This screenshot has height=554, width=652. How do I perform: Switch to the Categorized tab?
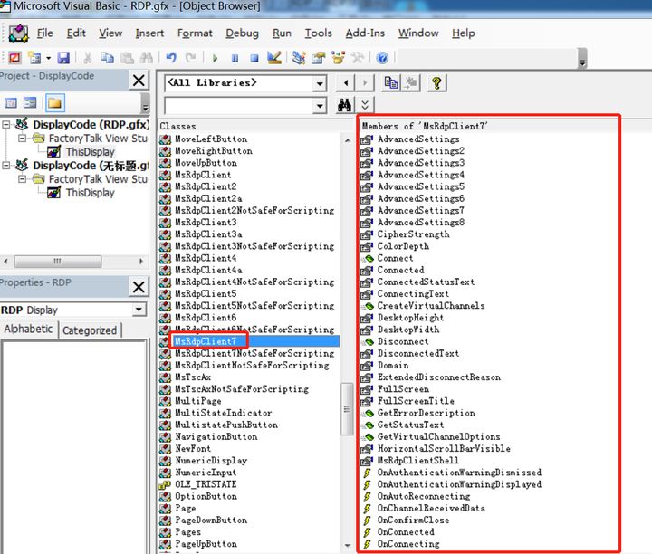coord(90,330)
